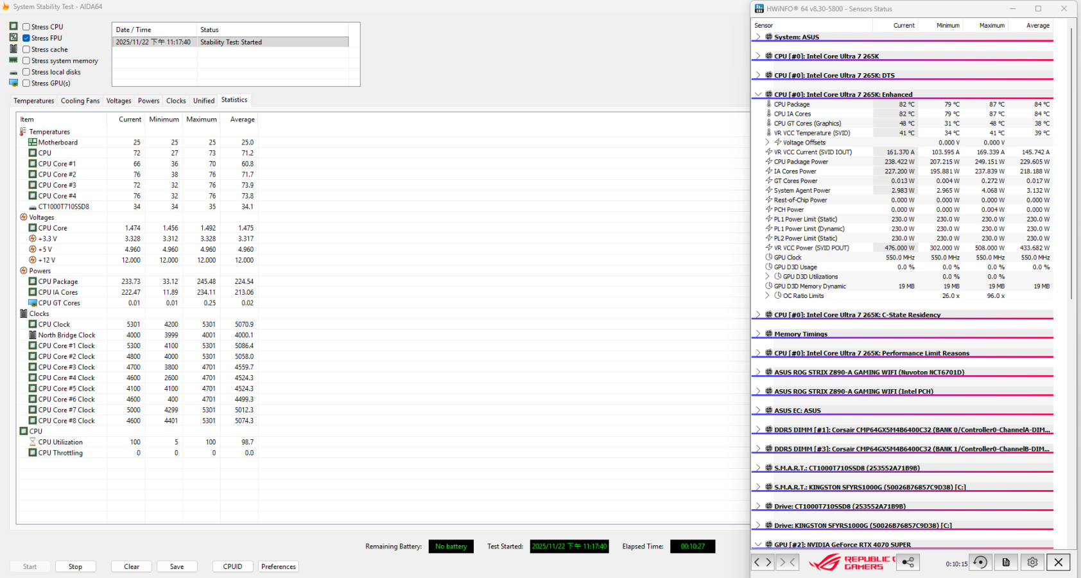The height and width of the screenshot is (578, 1081).
Task: Open the Cooling Fans tab
Action: point(80,101)
